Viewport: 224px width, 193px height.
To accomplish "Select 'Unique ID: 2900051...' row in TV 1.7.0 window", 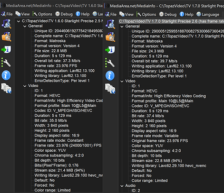I will pos(178,31).
